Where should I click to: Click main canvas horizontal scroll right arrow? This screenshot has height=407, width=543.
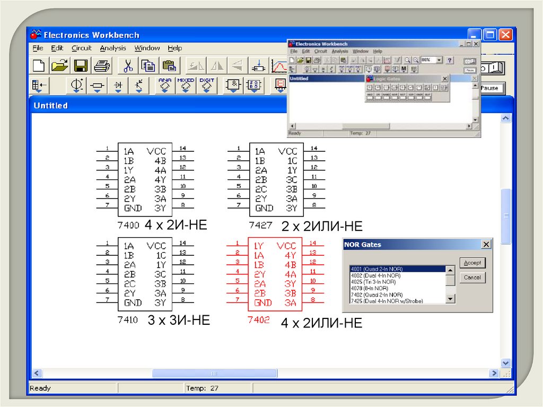[494, 374]
